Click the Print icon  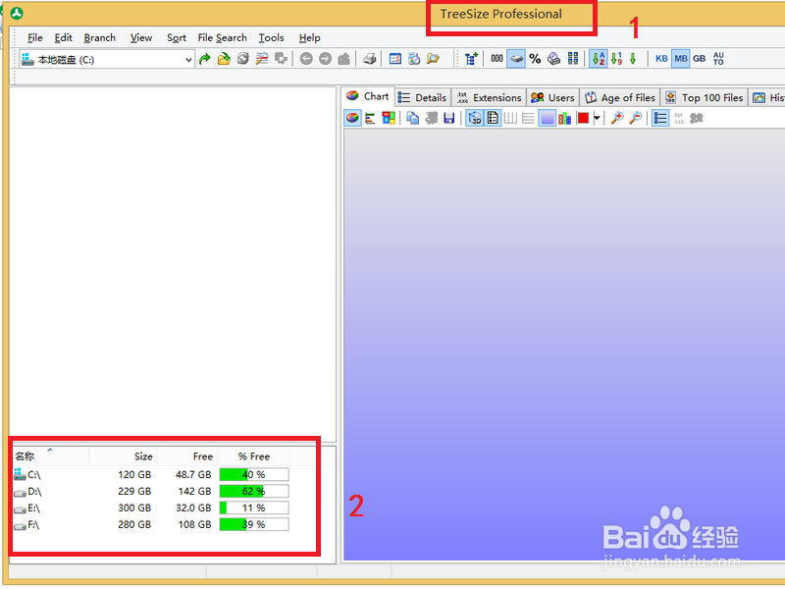point(370,59)
